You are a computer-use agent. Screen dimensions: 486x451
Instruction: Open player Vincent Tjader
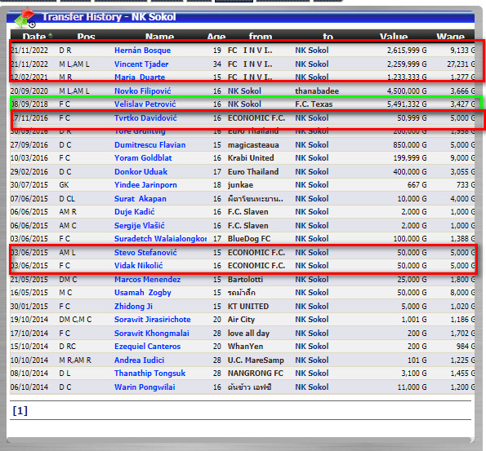[141, 64]
